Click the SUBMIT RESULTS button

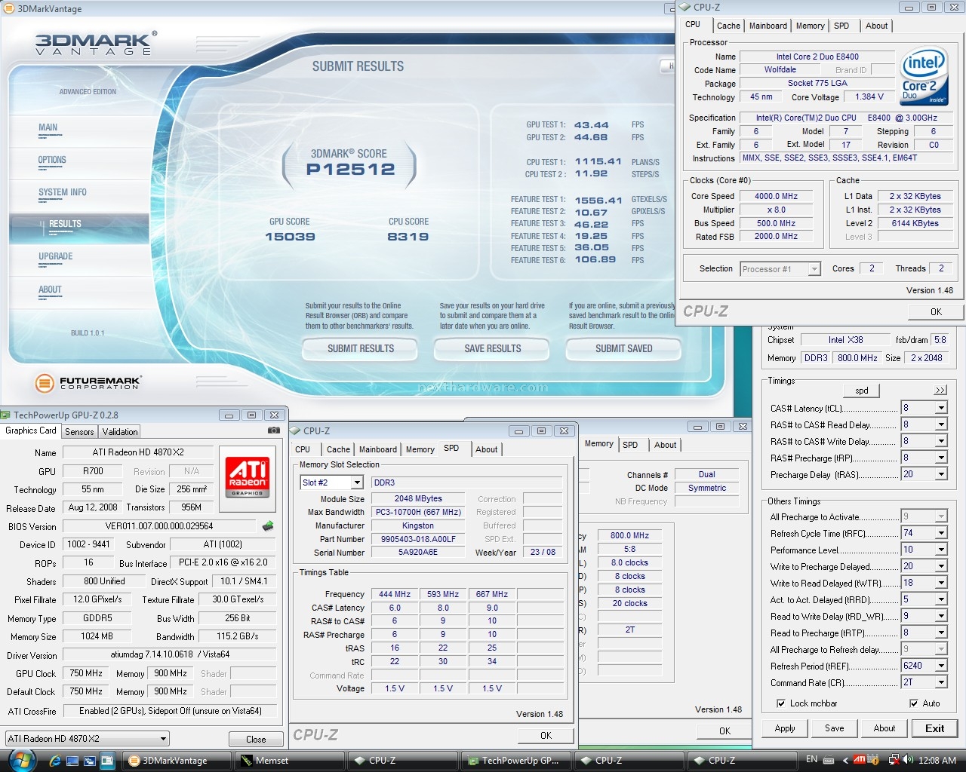click(361, 349)
